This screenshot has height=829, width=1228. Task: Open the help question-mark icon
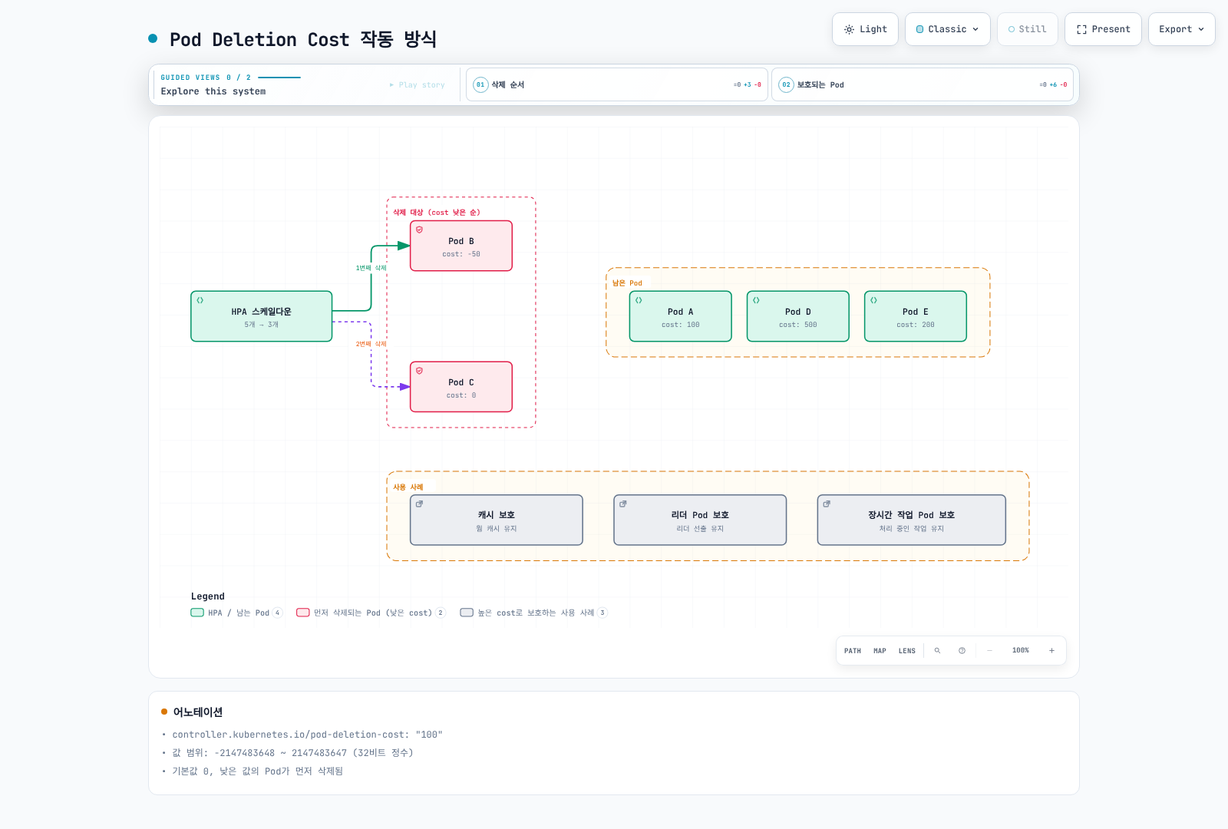pyautogui.click(x=962, y=651)
